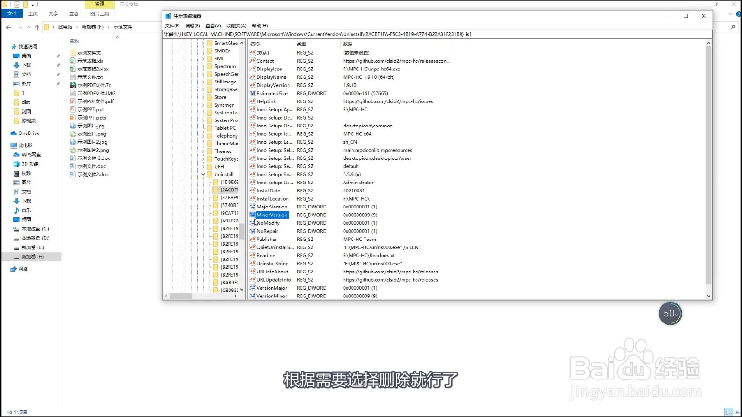Click the tree horizontal scrollbar's right arrow
The height and width of the screenshot is (417, 742).
[235, 296]
